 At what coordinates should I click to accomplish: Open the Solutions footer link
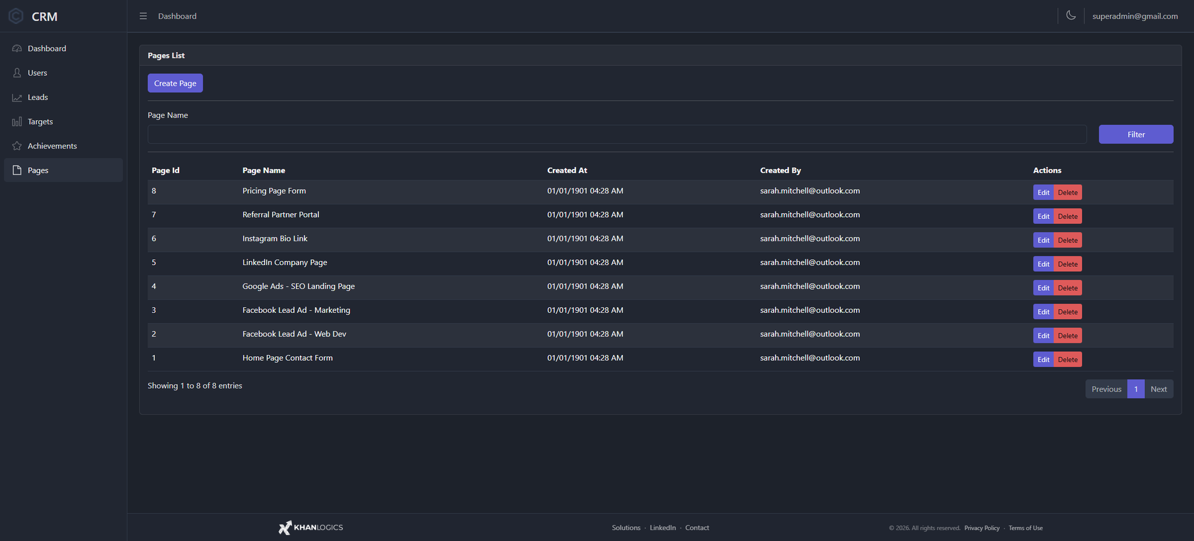point(626,528)
